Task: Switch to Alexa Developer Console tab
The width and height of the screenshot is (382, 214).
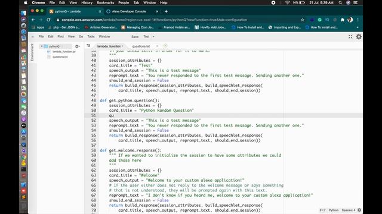Action: tap(129, 11)
